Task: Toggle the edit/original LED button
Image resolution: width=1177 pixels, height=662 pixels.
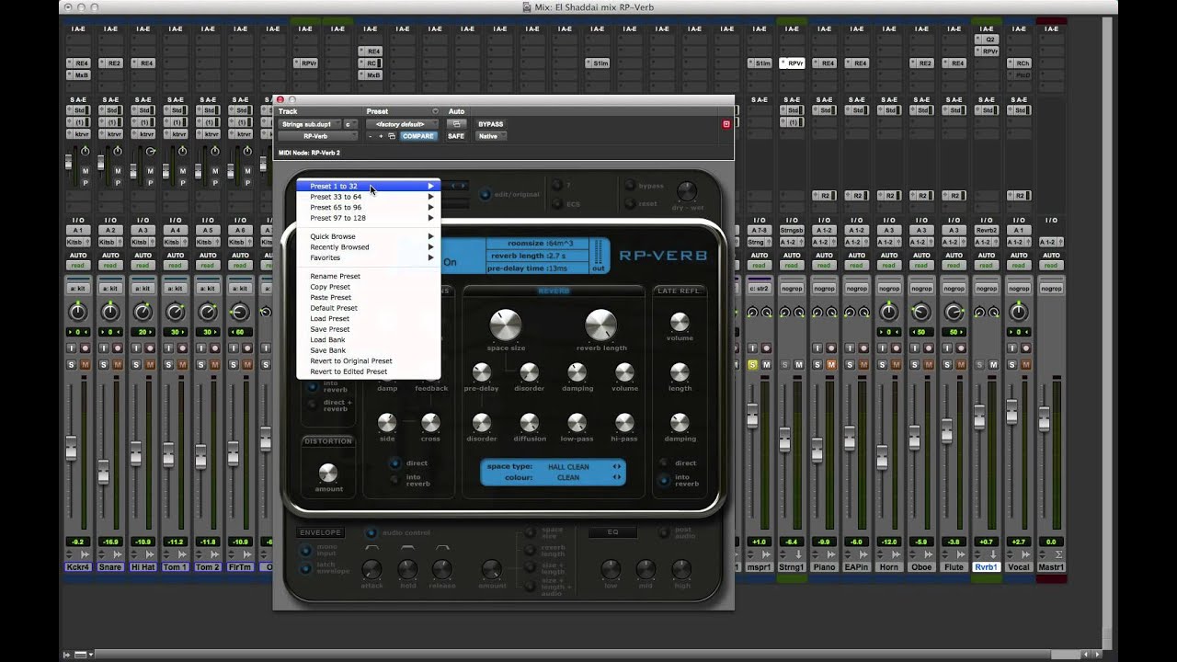Action: pos(486,194)
